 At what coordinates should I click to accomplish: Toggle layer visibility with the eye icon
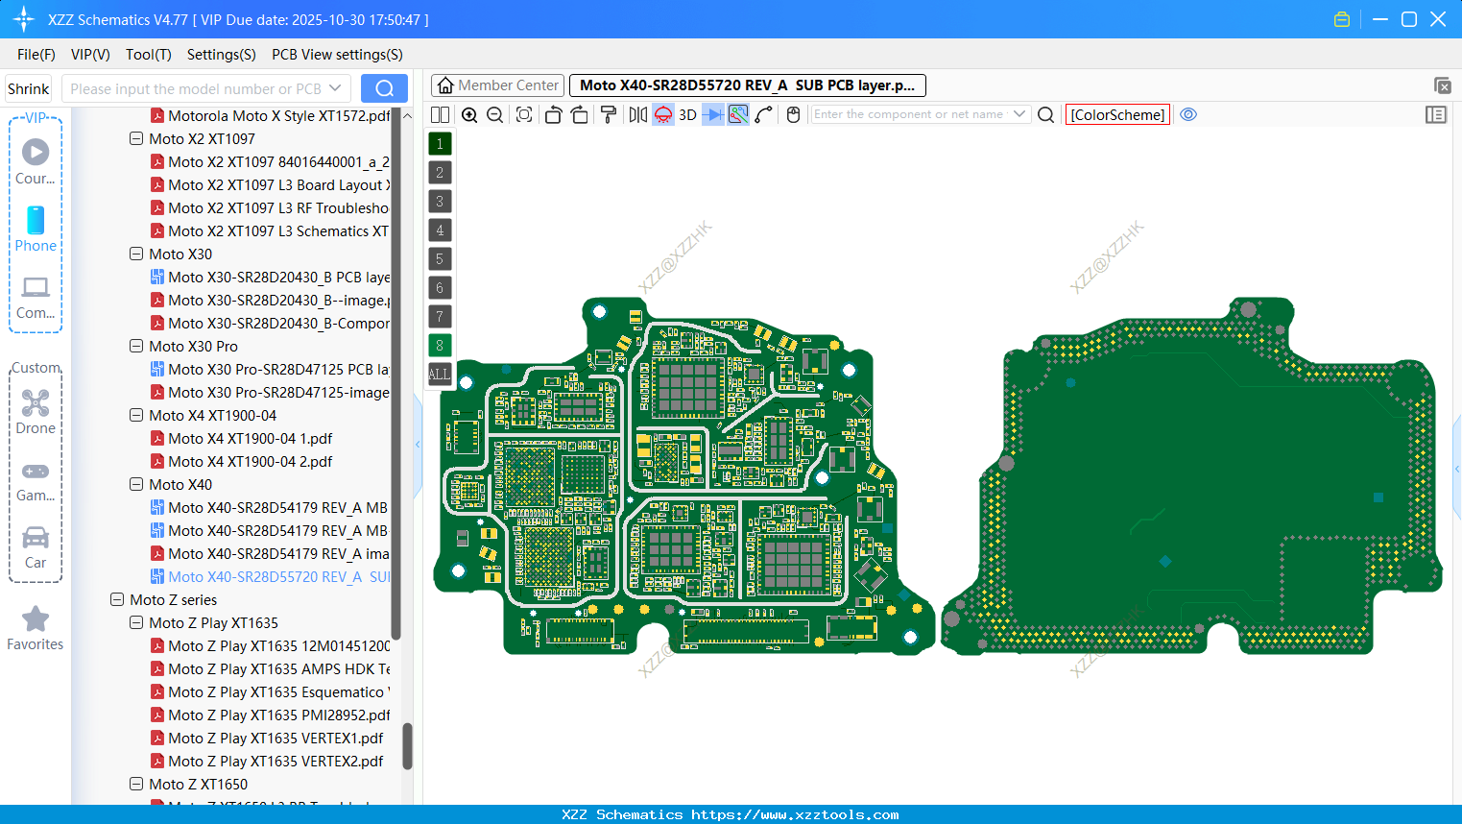click(1188, 114)
